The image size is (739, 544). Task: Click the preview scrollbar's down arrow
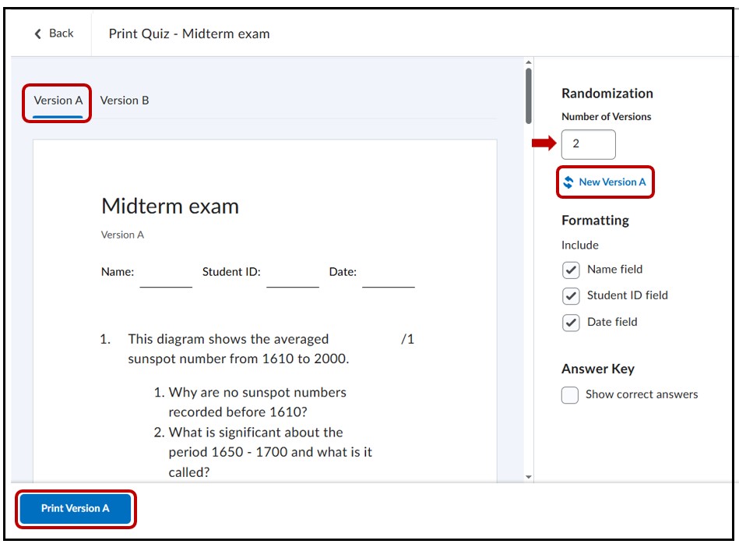(x=529, y=476)
